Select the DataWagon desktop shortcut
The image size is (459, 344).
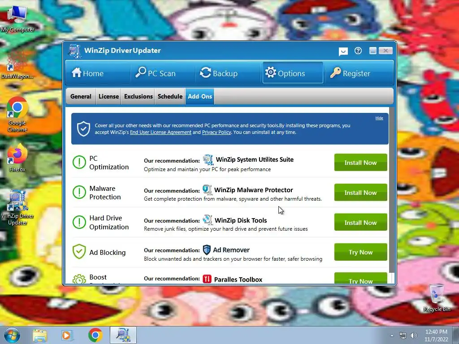(17, 64)
